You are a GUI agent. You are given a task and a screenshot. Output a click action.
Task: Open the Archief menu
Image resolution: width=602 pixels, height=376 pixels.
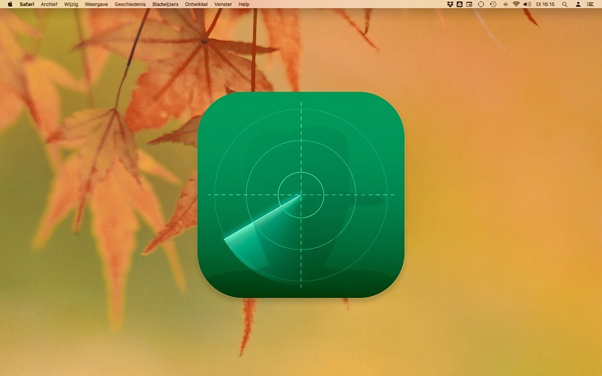pos(49,4)
